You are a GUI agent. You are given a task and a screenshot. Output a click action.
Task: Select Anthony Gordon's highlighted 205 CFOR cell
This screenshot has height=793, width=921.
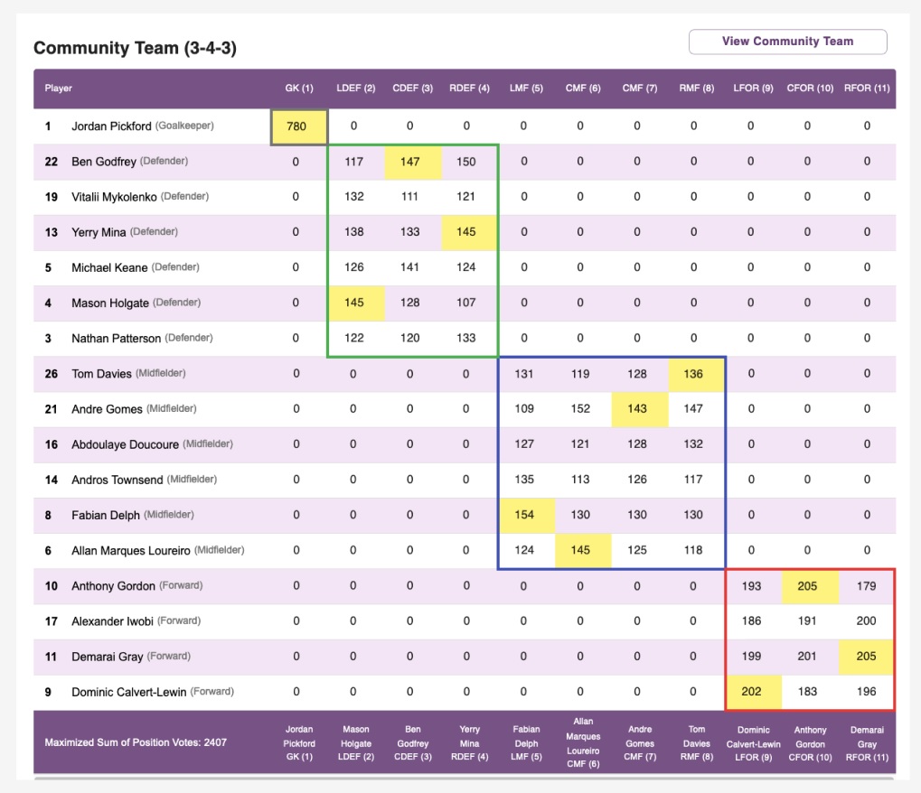click(810, 586)
